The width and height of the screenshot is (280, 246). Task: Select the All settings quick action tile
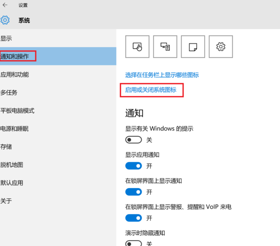[x=221, y=47]
